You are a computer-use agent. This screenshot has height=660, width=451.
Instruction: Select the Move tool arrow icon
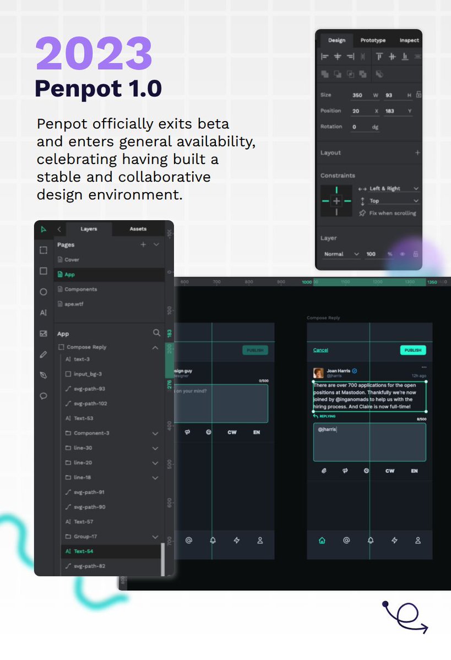[x=44, y=230]
